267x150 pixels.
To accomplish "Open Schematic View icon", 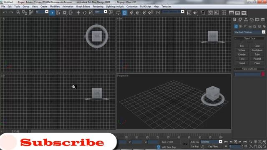I will click(217, 12).
